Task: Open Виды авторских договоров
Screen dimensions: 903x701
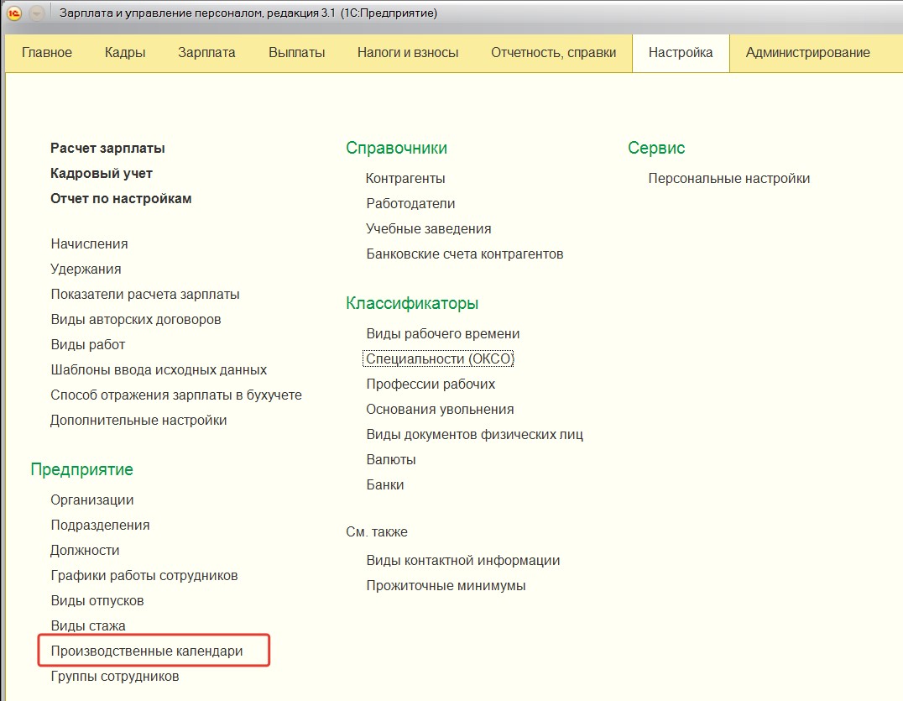Action: 136,320
